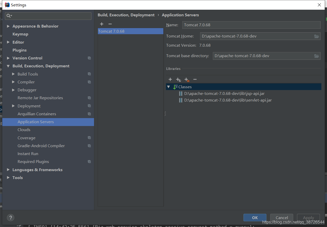Collapse Build, Execution, Deployment section
The image size is (327, 227).
[8, 66]
